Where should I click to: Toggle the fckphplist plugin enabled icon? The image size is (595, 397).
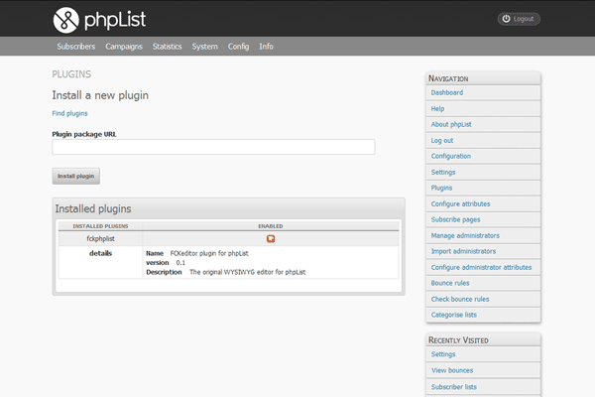tap(270, 238)
